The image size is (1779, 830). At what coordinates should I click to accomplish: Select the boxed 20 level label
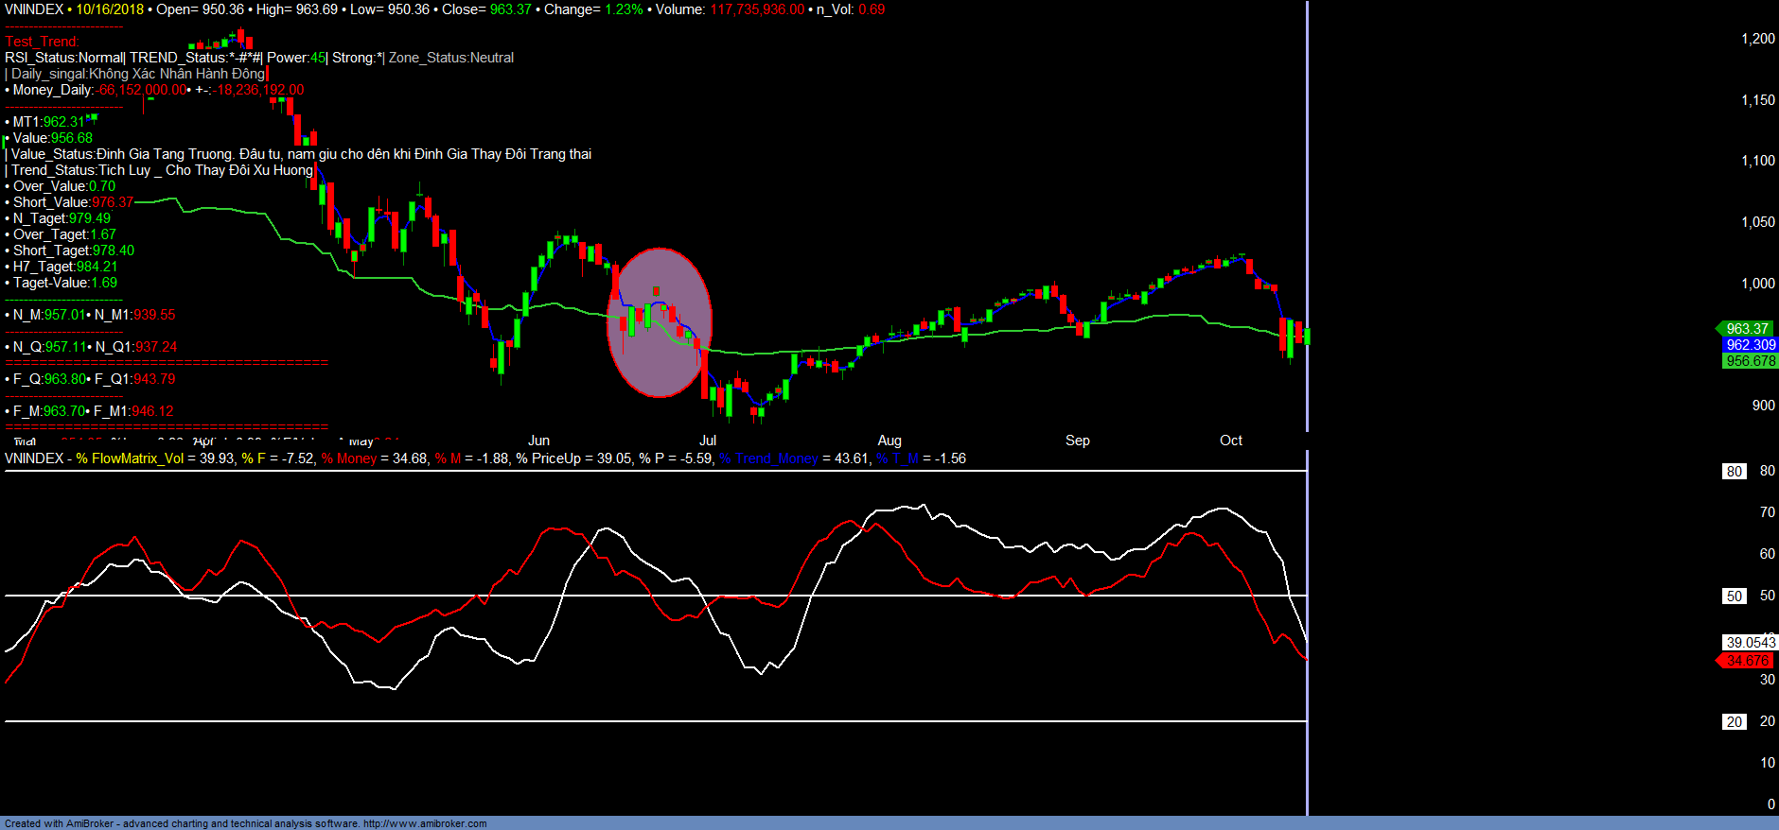tap(1734, 722)
